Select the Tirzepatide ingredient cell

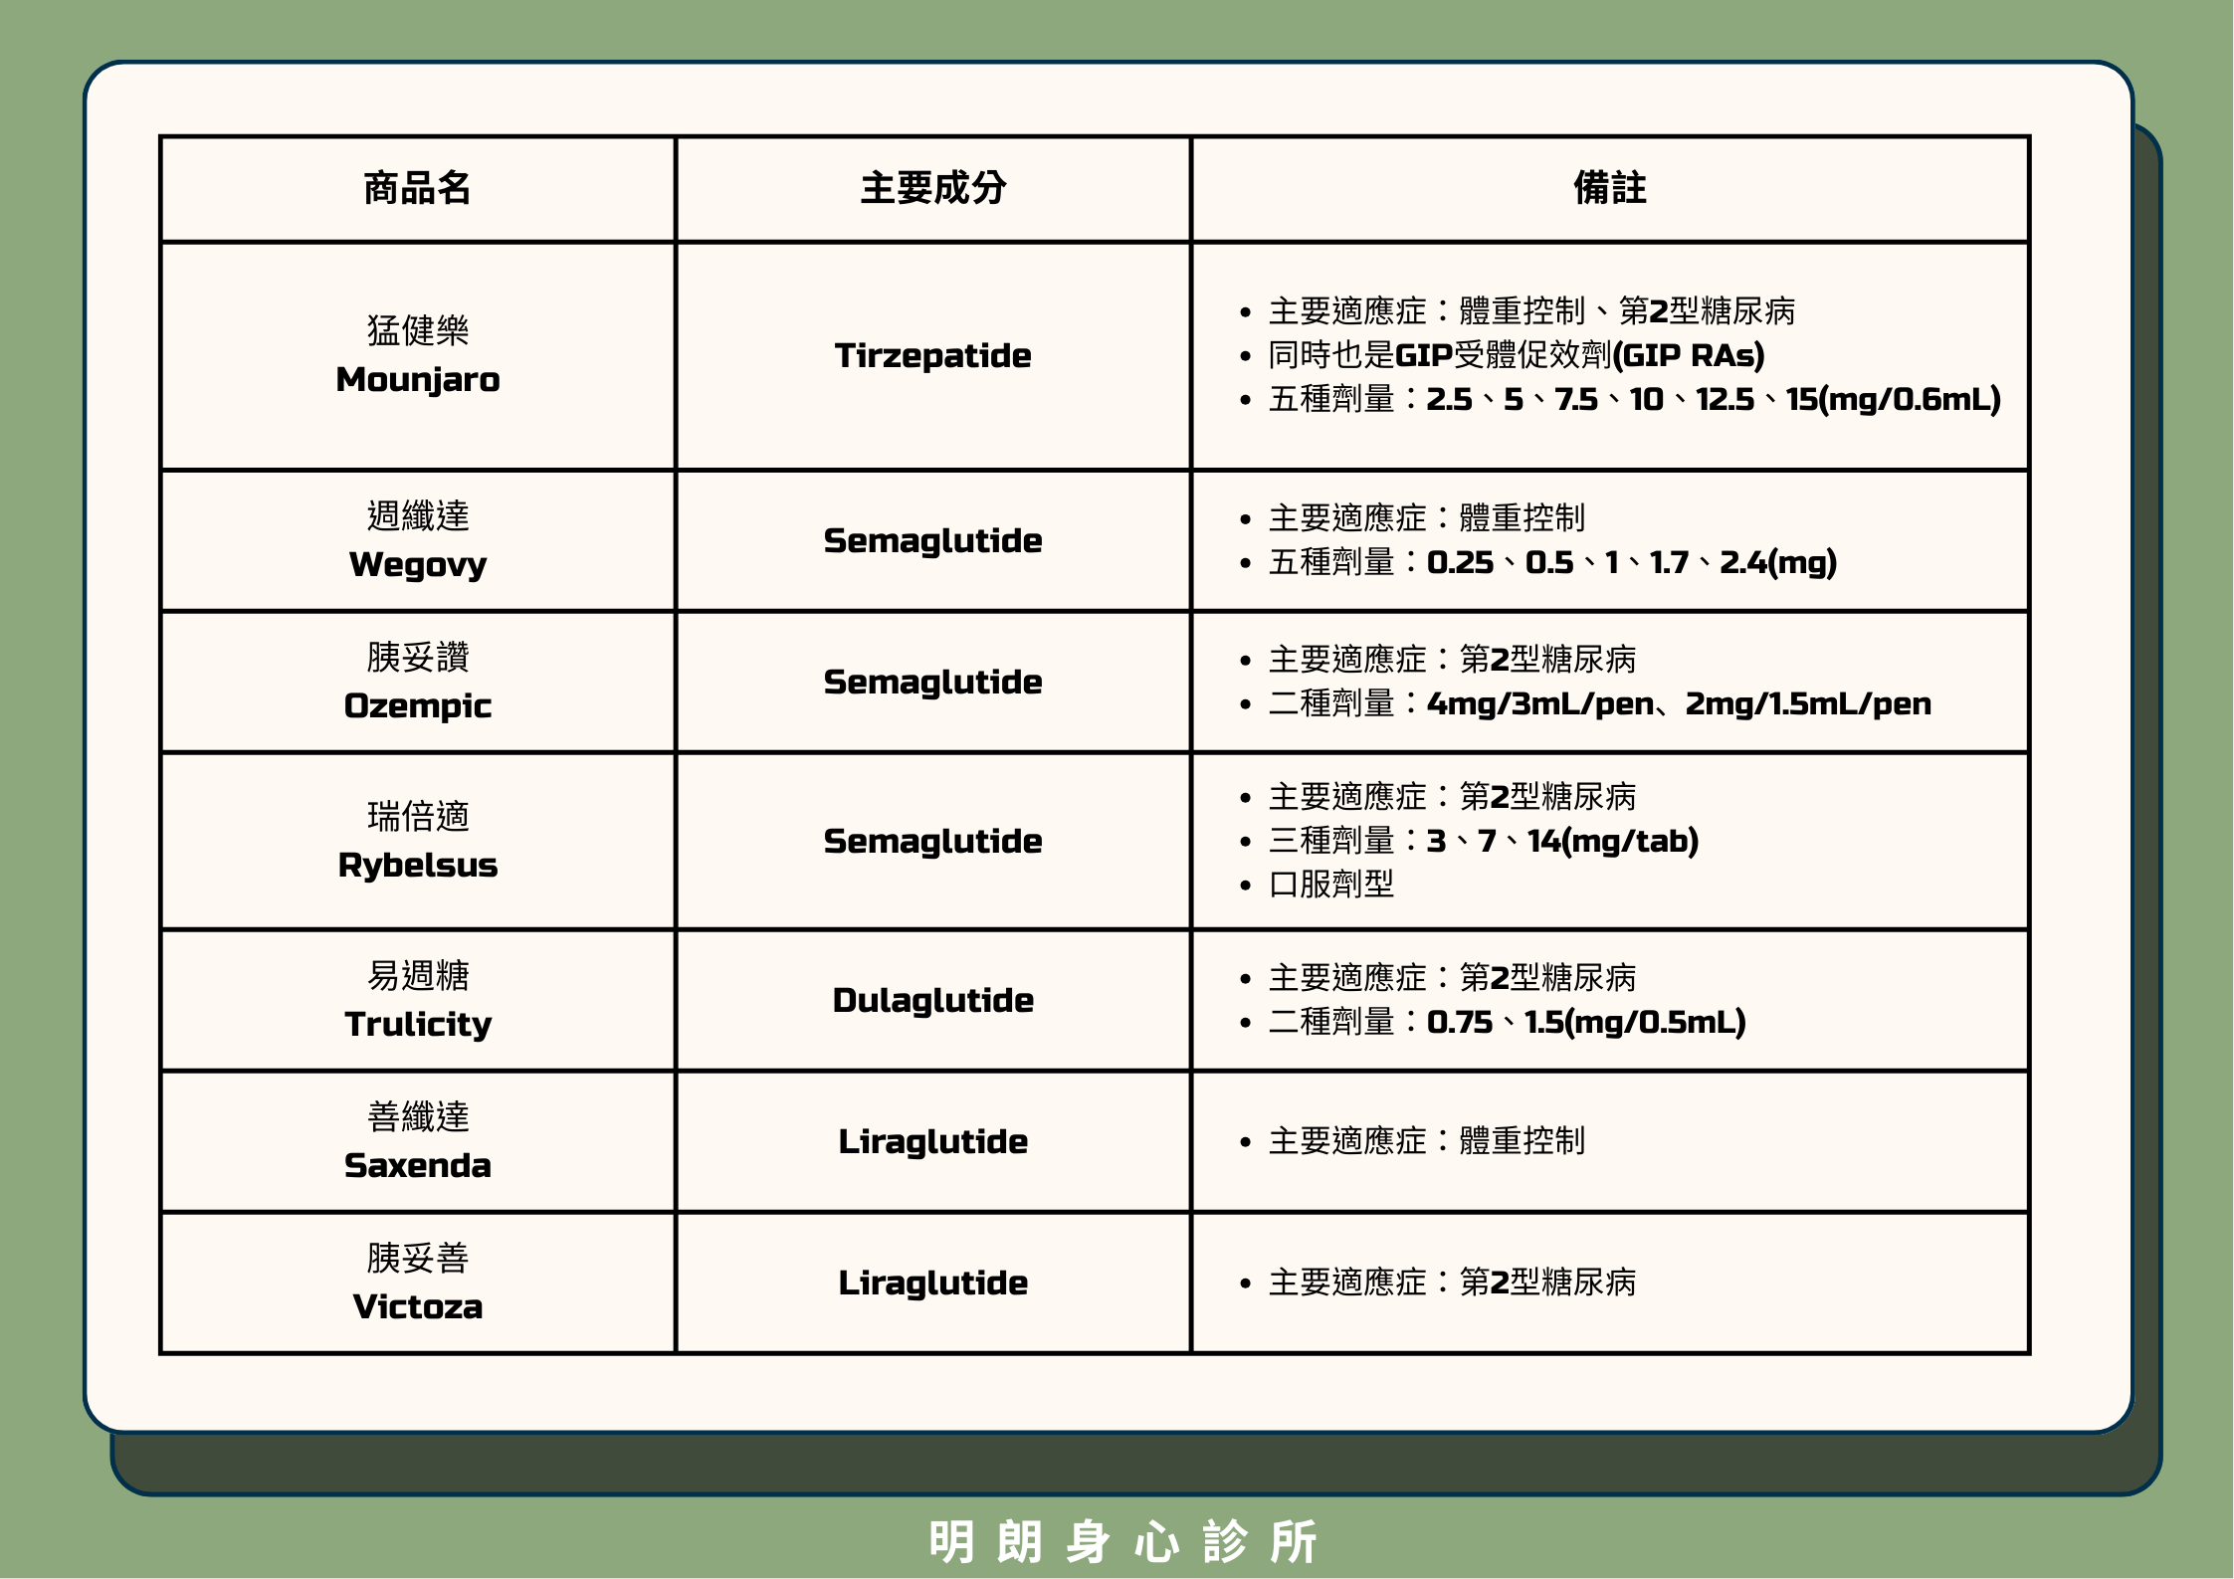coord(933,356)
